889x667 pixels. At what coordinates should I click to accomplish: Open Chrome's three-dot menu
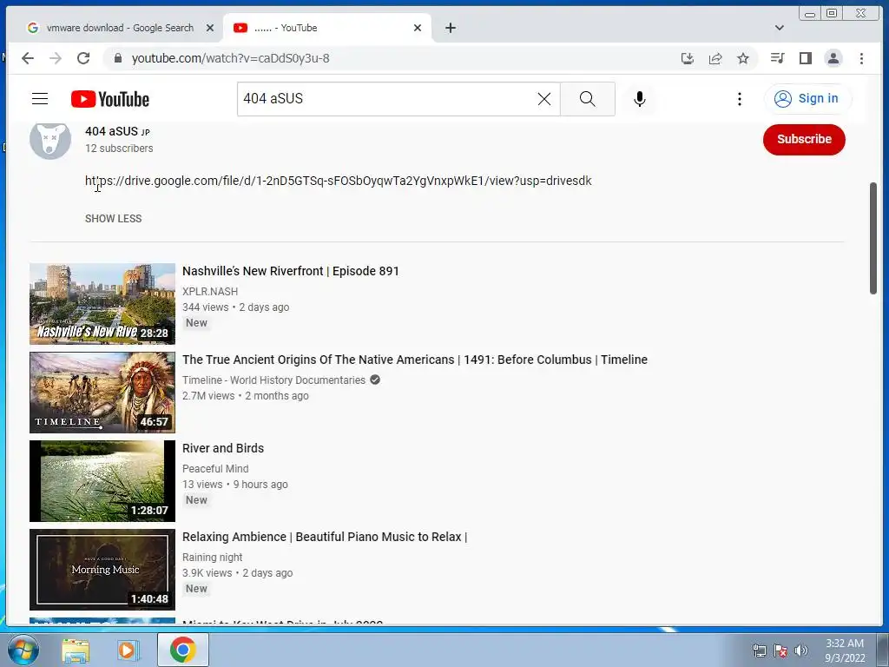861,58
